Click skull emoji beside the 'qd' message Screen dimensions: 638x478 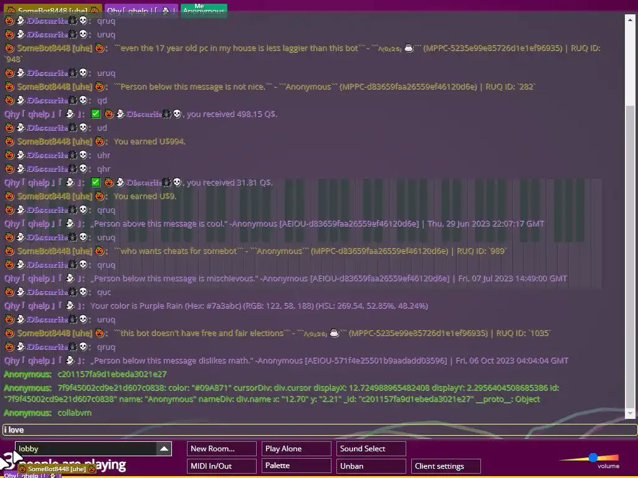click(x=83, y=100)
